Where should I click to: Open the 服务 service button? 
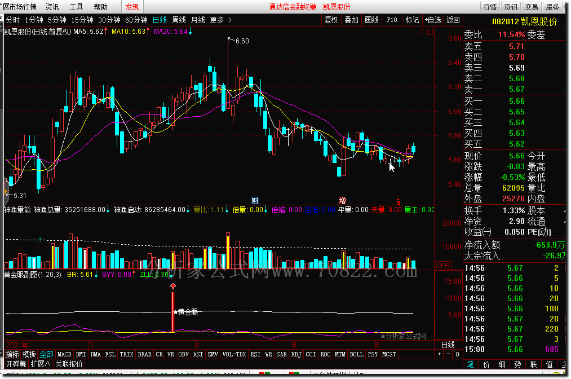[552, 7]
